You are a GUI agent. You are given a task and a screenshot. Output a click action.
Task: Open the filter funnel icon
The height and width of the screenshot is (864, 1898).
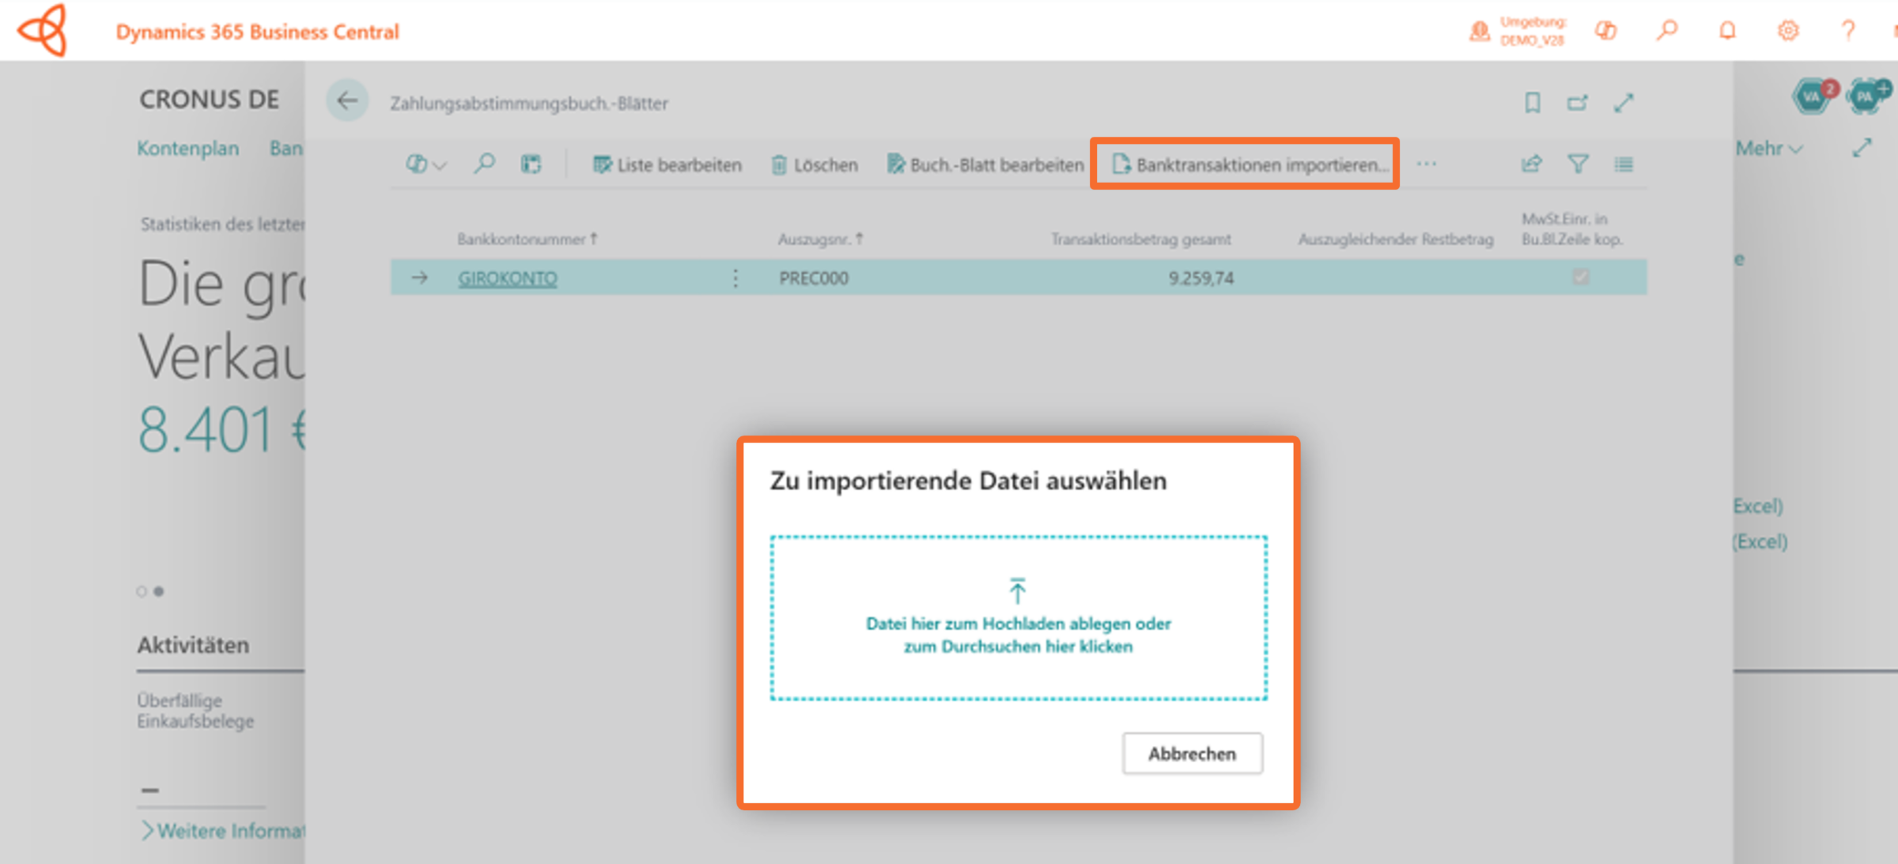coord(1578,164)
